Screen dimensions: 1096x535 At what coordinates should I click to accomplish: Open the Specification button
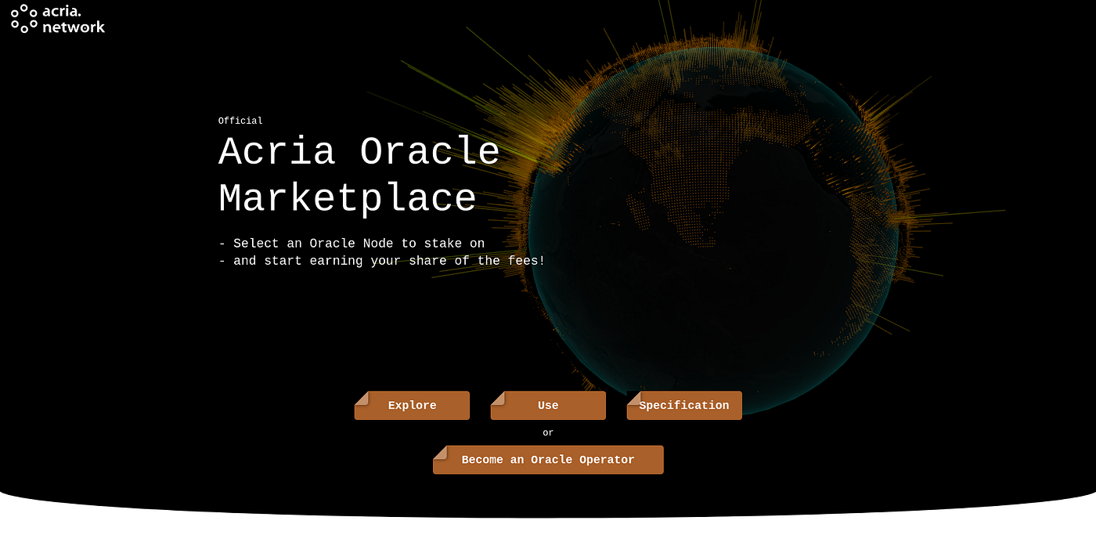coord(684,405)
